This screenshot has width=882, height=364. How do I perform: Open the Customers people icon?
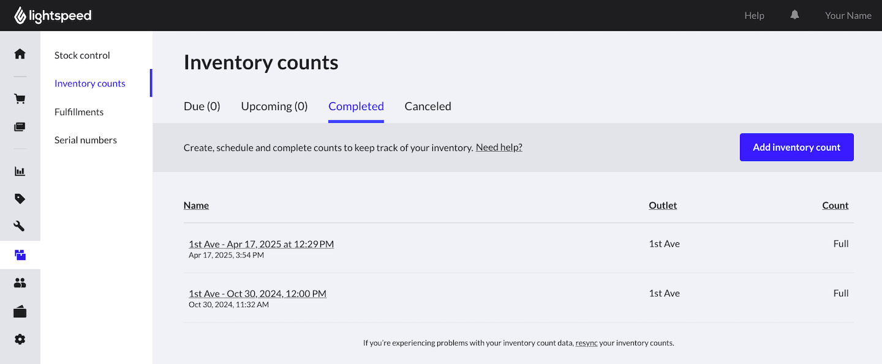(x=20, y=283)
